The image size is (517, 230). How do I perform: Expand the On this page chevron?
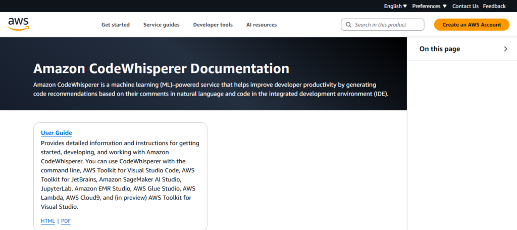(506, 49)
